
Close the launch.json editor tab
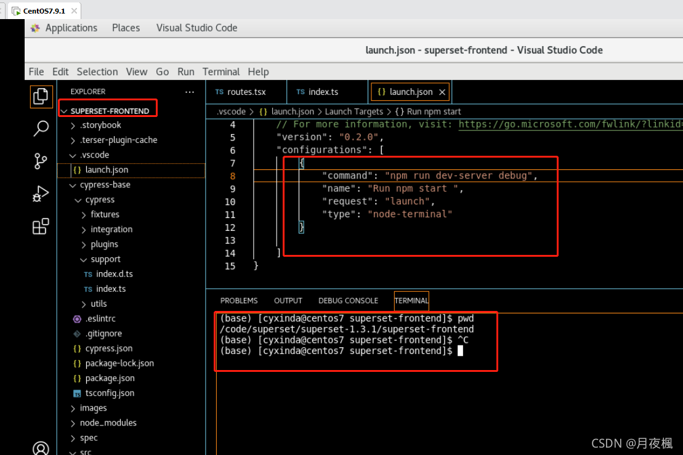442,92
